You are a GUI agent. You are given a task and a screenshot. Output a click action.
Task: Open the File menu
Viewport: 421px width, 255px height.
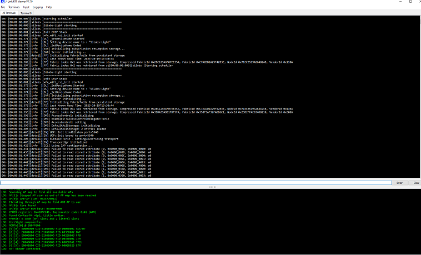(3, 7)
